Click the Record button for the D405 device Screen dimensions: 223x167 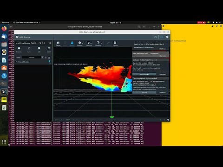pos(19,50)
